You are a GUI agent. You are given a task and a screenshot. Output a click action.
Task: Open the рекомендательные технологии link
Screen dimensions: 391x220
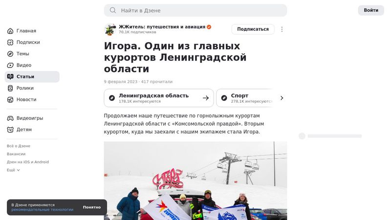43,210
